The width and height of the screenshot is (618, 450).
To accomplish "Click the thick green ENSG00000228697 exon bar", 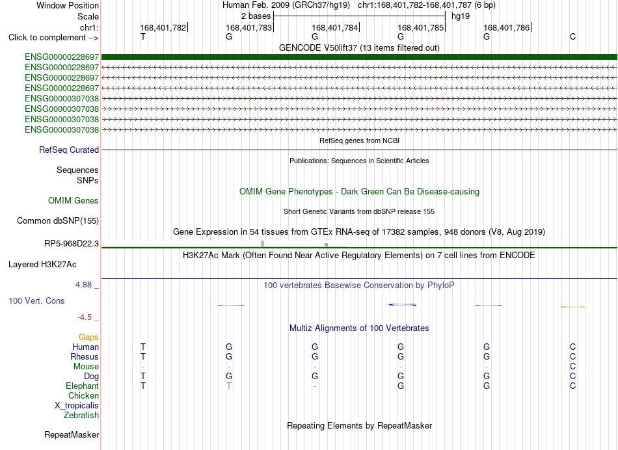I will click(359, 57).
